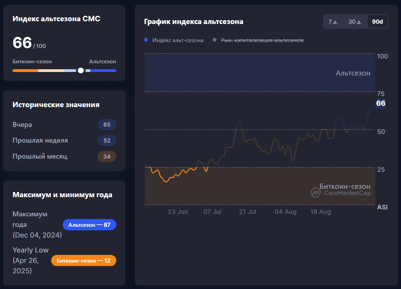Toggle the Индекс альт-сезона chart series
This screenshot has height=289, width=401.
(178, 40)
